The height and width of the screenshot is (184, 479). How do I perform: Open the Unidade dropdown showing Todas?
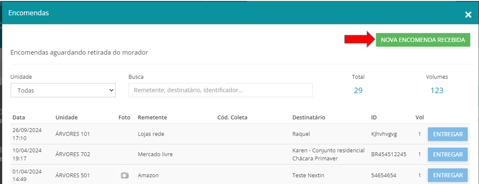[63, 90]
